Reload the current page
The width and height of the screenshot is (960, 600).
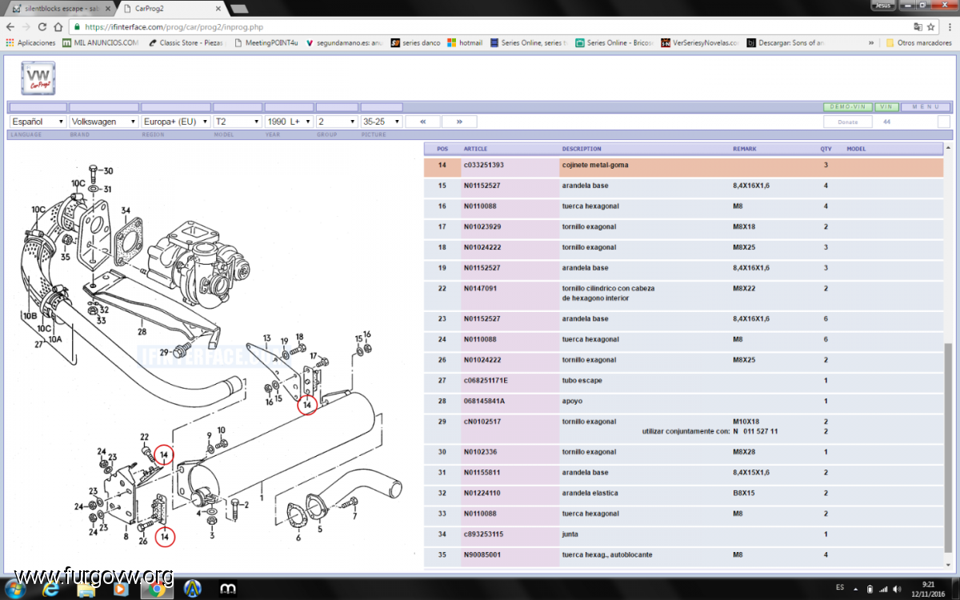42,26
